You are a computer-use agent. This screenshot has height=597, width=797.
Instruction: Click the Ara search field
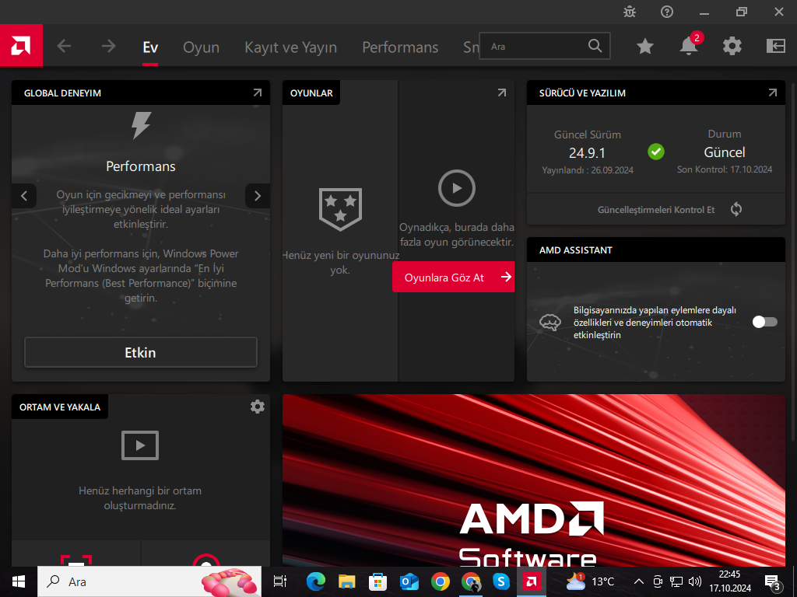click(544, 46)
